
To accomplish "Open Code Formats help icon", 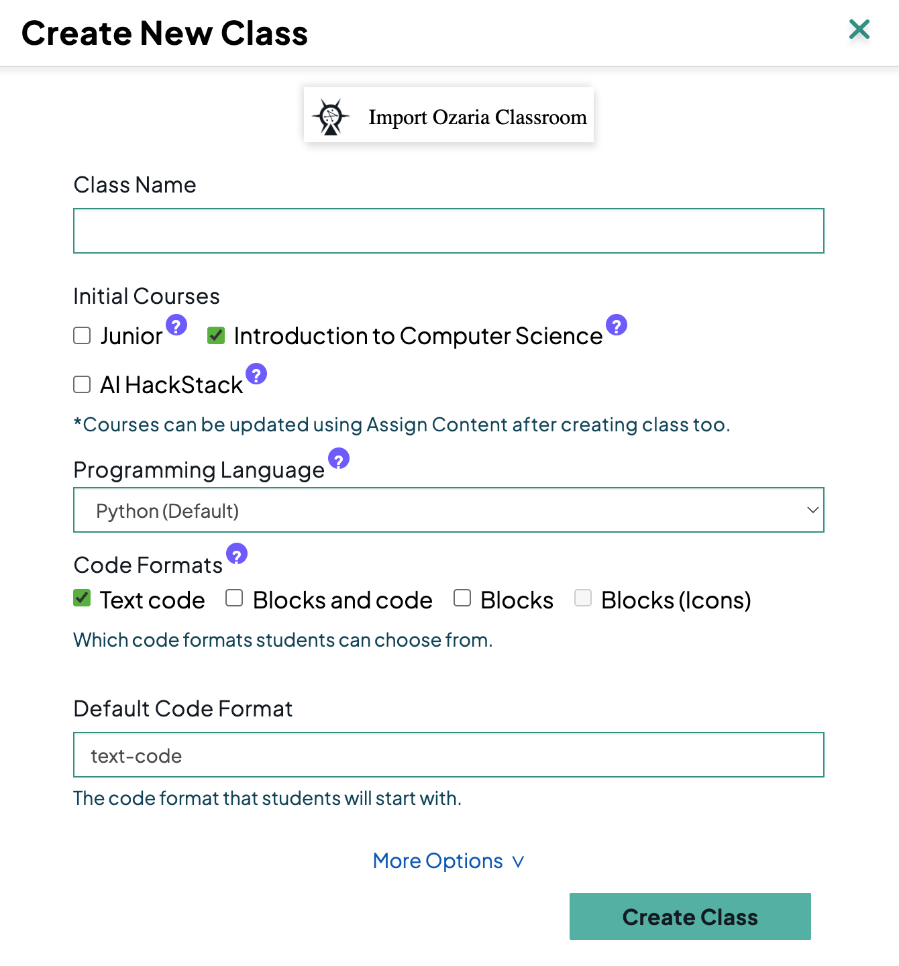I will [x=237, y=554].
